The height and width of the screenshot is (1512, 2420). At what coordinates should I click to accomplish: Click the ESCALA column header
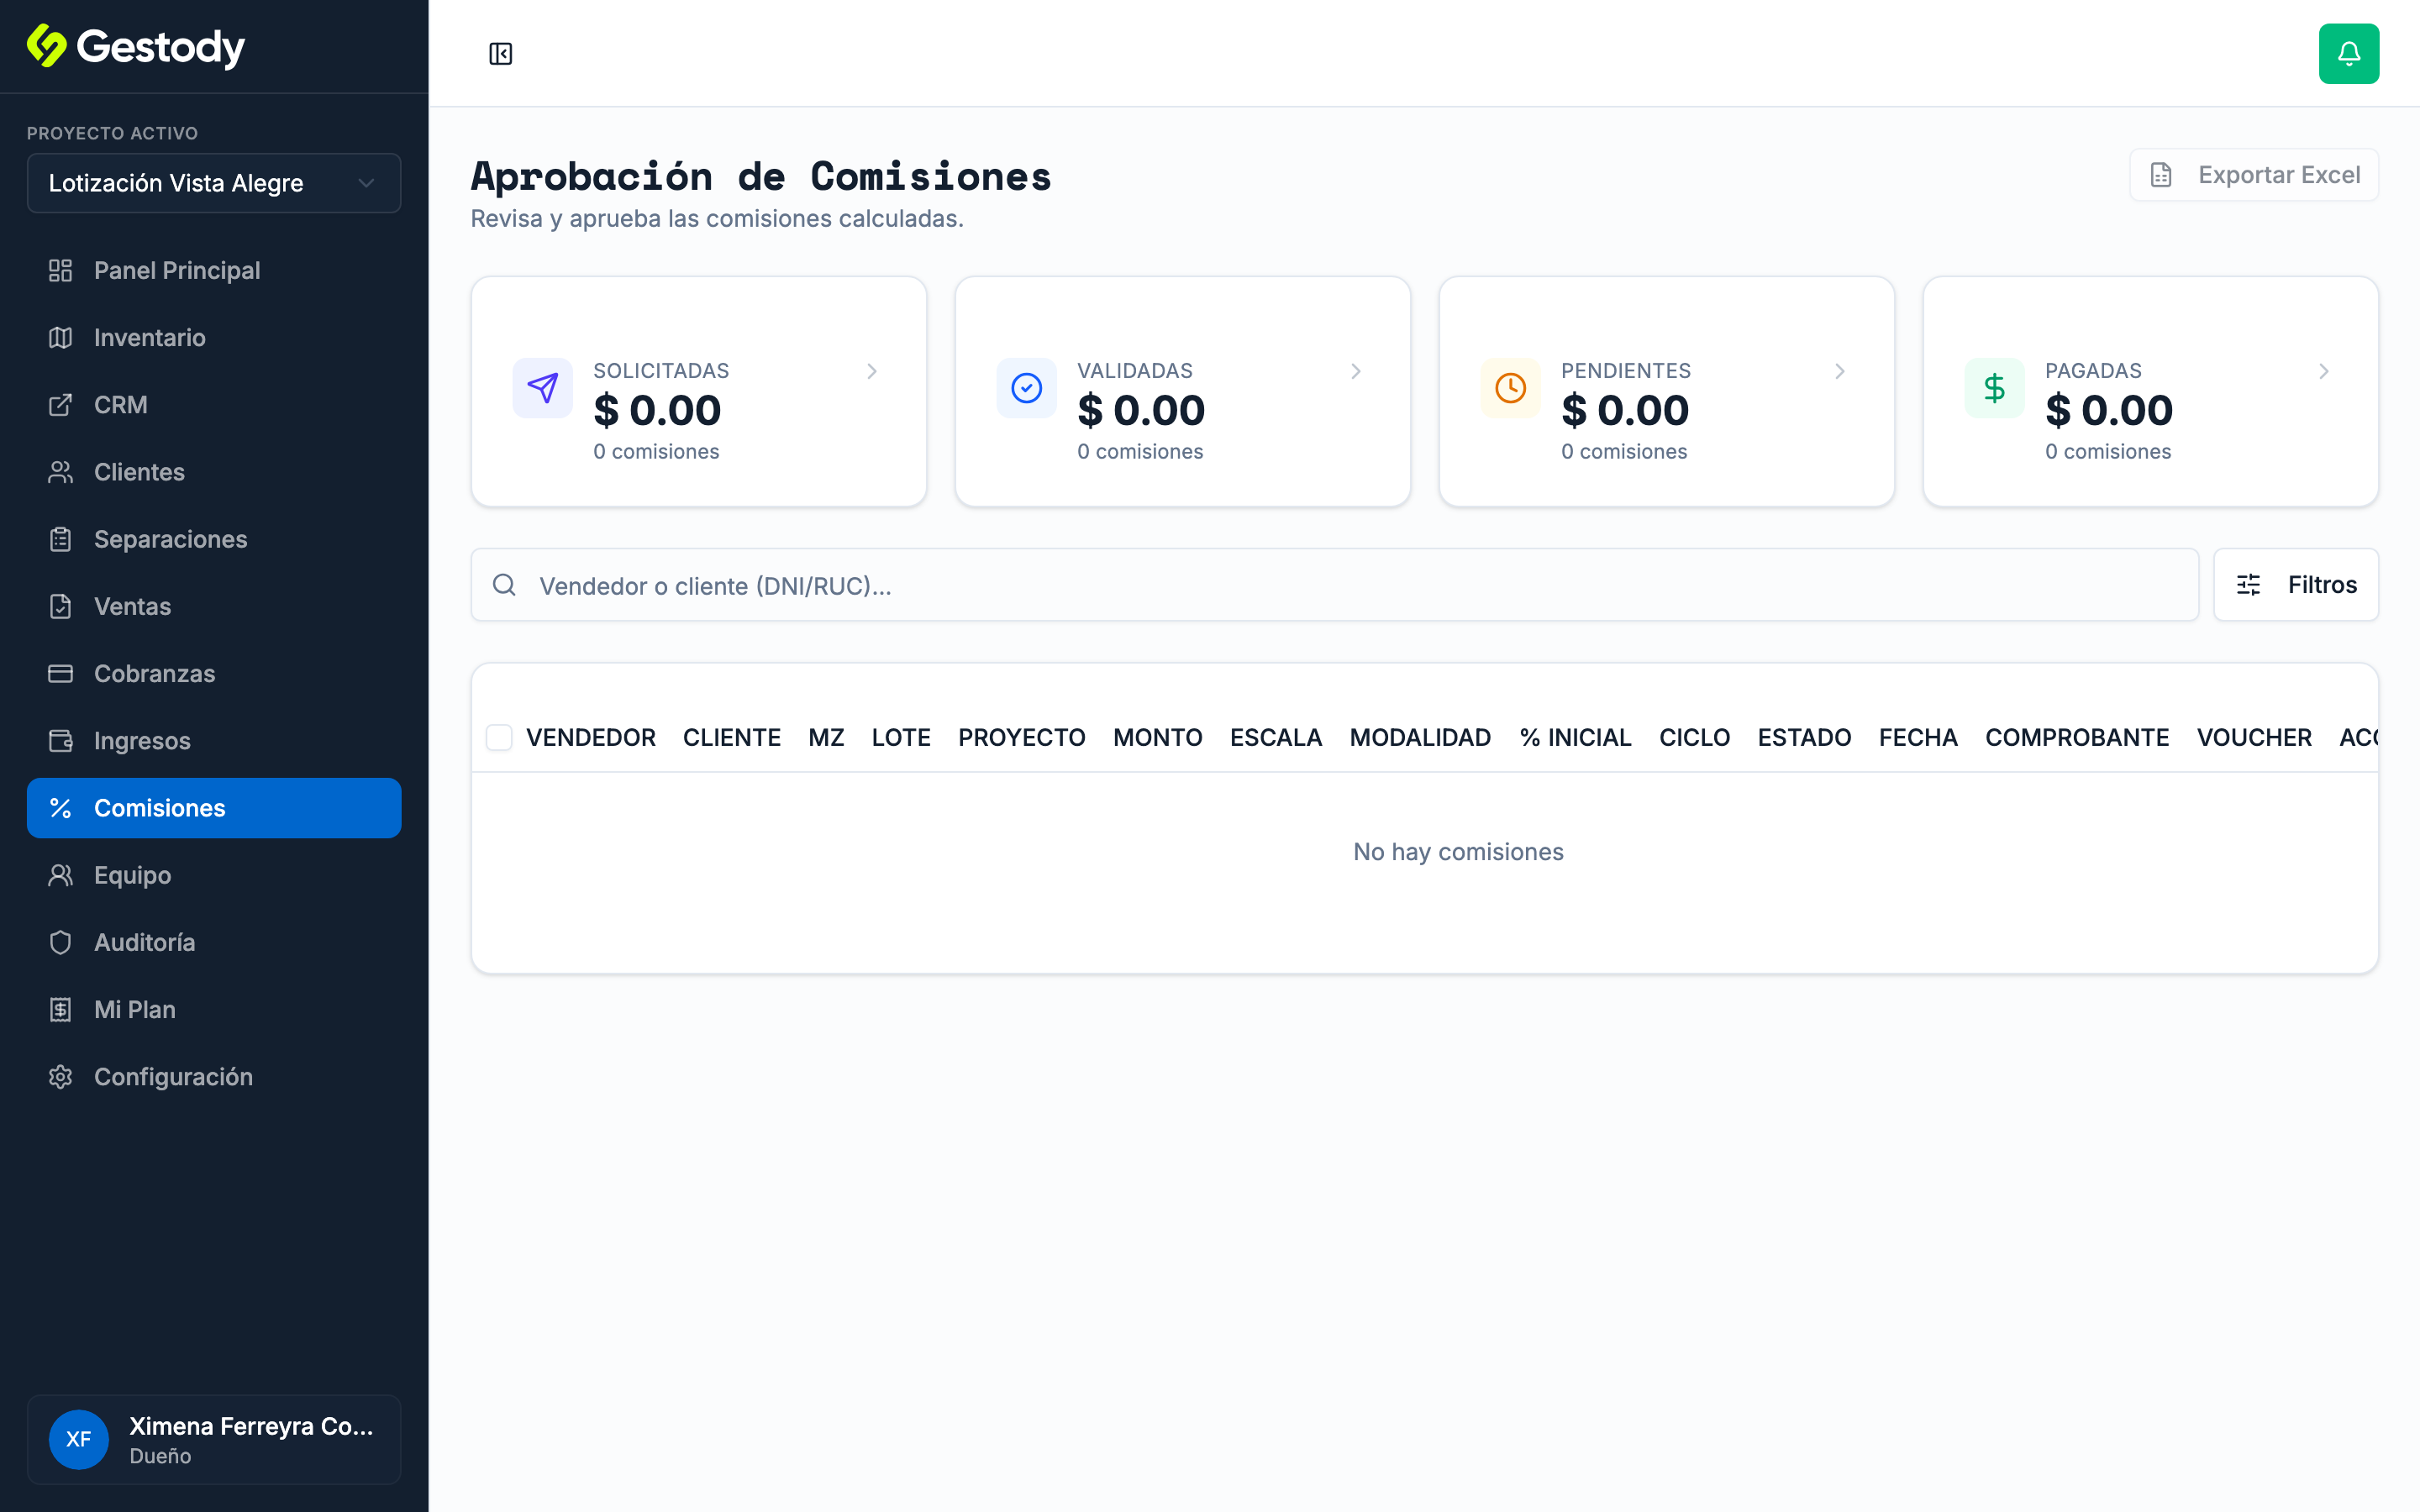tap(1276, 738)
